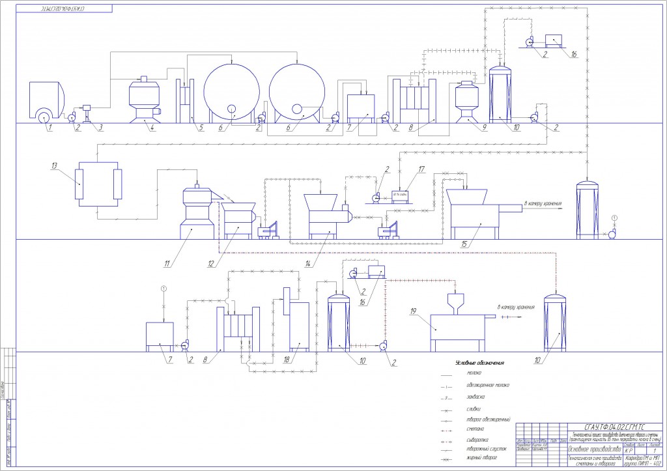Select the packaging machine labeled 15
The image size is (667, 471).
pyautogui.click(x=484, y=214)
